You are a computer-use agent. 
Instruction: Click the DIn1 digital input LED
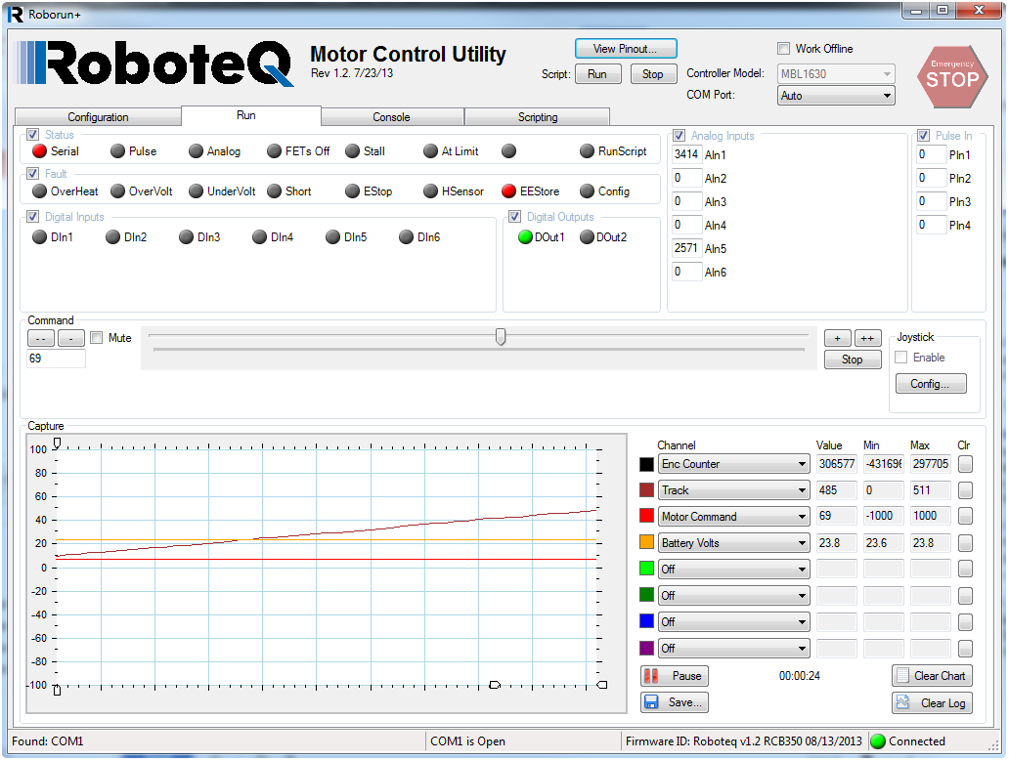39,237
